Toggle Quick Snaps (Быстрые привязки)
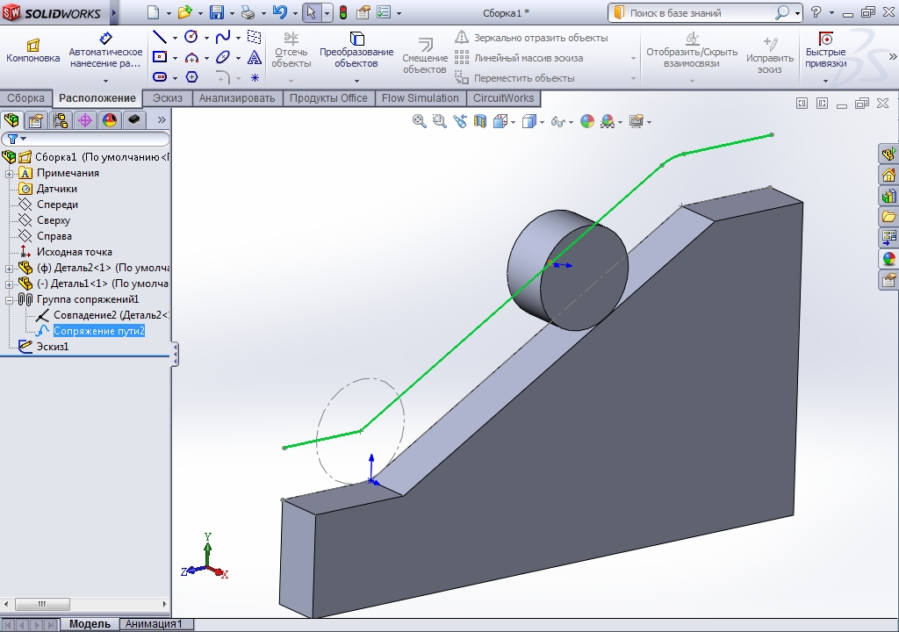This screenshot has height=632, width=899. click(x=825, y=53)
